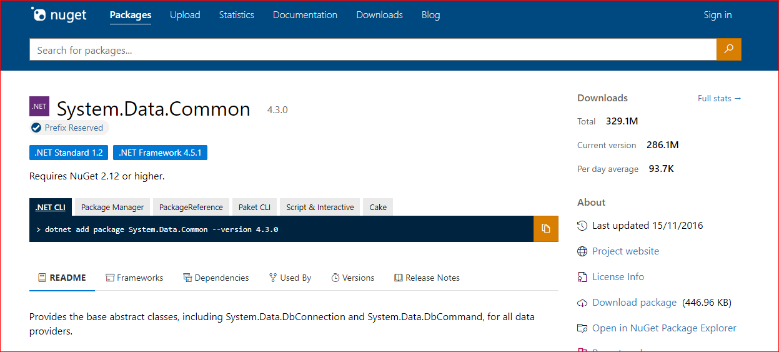Open the Blog link in header

click(430, 15)
